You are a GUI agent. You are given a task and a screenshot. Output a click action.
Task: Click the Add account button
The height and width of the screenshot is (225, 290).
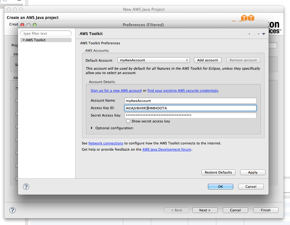point(208,60)
